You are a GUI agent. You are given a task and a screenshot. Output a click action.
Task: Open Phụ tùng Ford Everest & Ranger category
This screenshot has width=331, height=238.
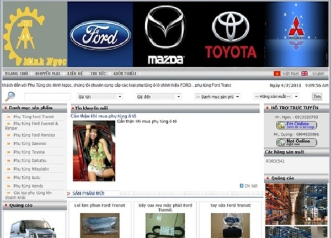[x=31, y=126]
